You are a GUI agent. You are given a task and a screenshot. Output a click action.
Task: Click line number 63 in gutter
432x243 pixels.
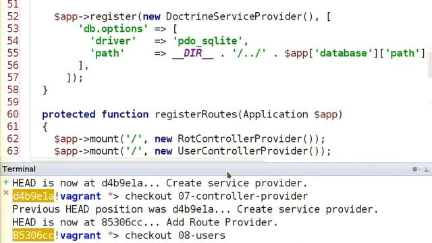13,151
